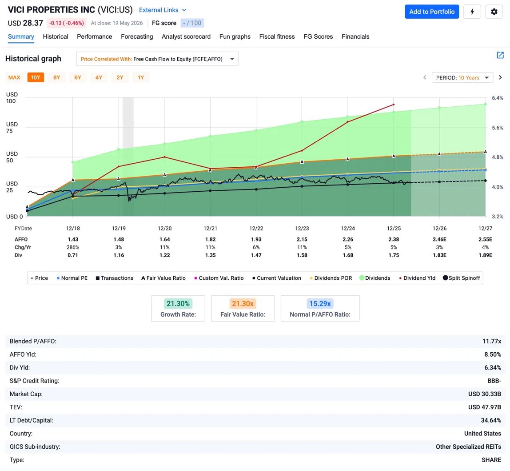Screen dimensions: 510x471
Task: Expand the External Links dropdown
Action: click(x=162, y=10)
